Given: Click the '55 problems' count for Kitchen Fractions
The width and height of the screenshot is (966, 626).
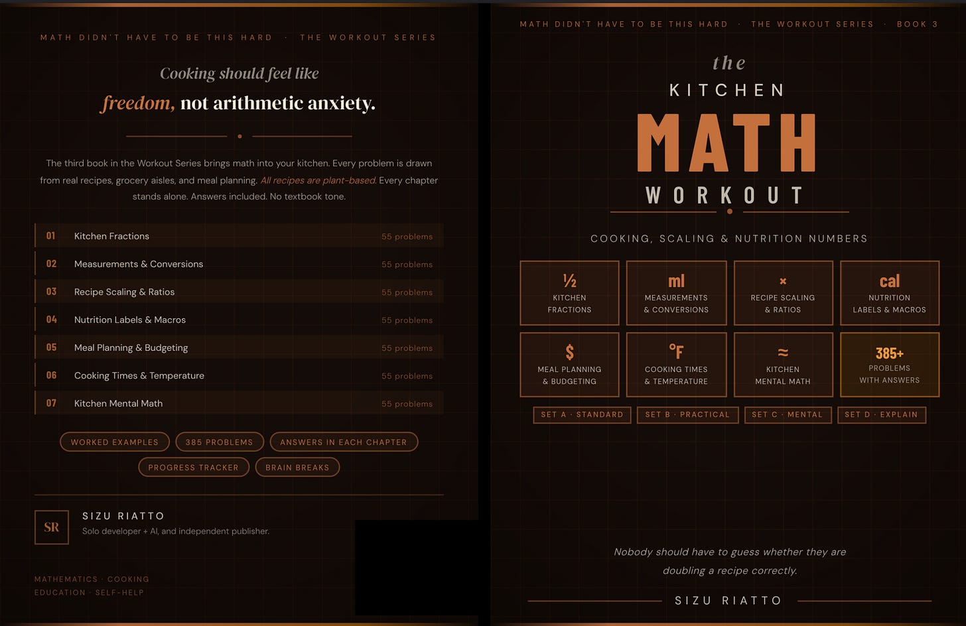Looking at the screenshot, I should coord(407,237).
